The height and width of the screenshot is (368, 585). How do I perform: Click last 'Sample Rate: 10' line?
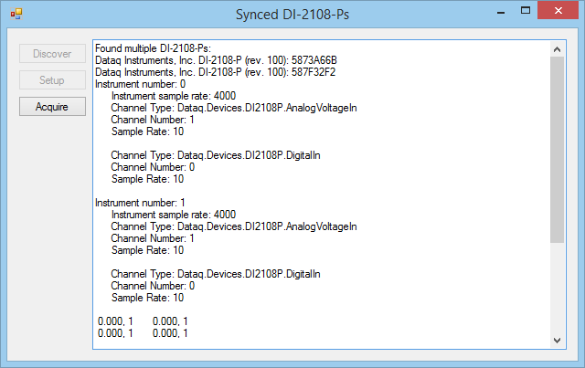147,298
